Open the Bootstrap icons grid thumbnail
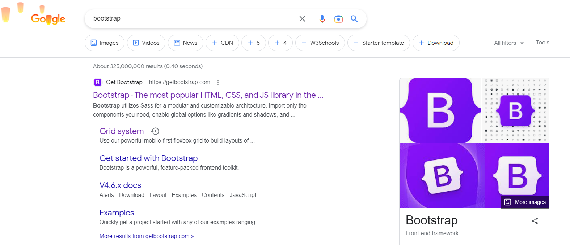 [515, 110]
